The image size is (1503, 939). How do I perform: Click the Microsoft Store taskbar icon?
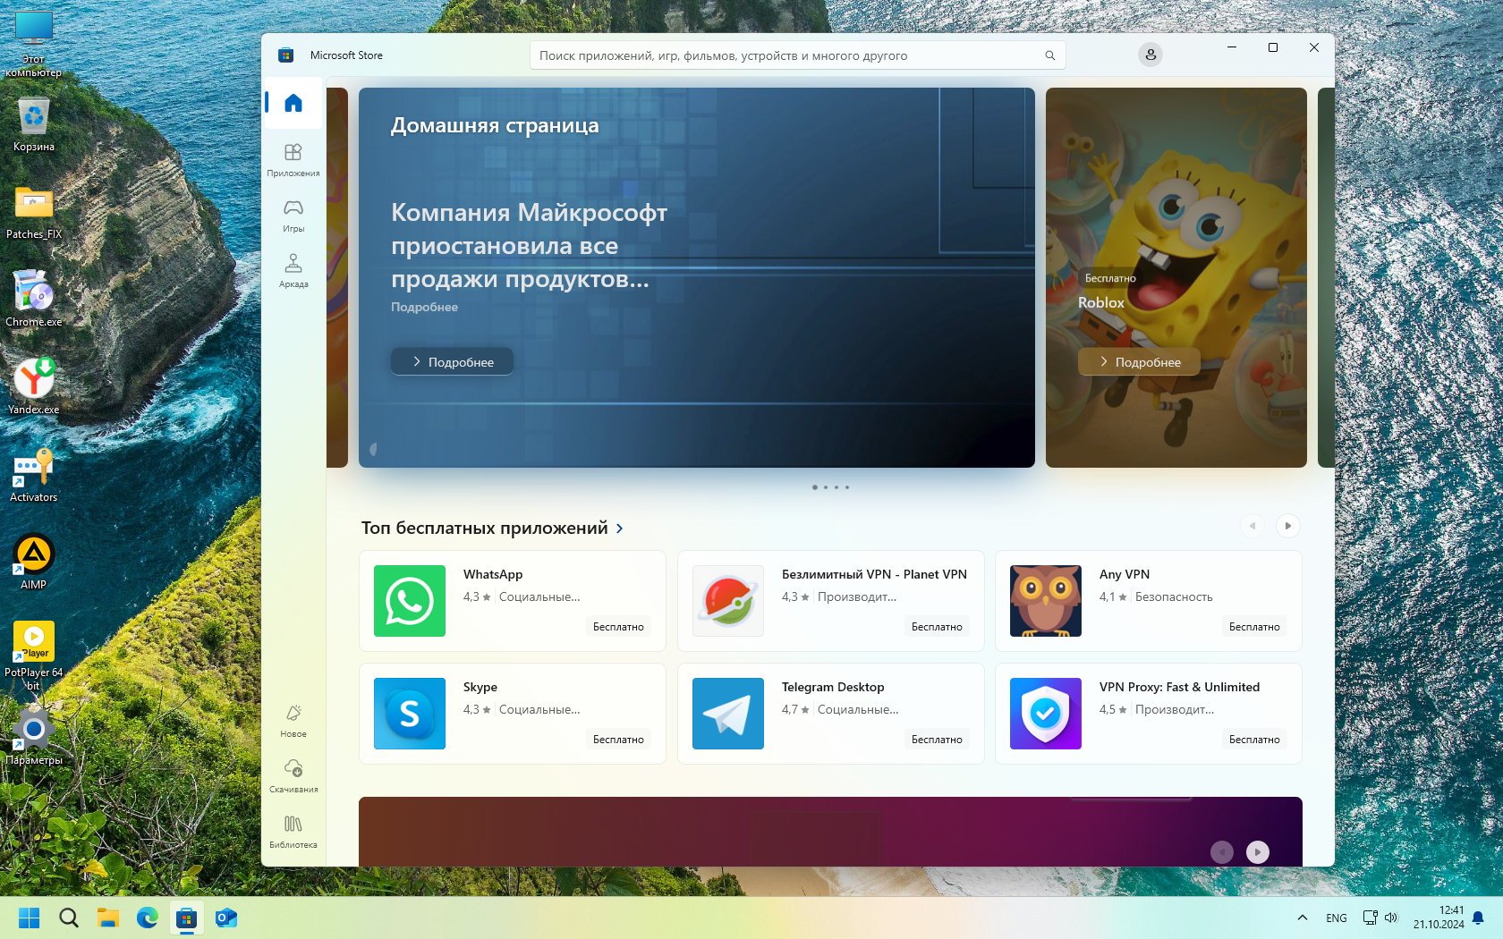click(x=187, y=918)
